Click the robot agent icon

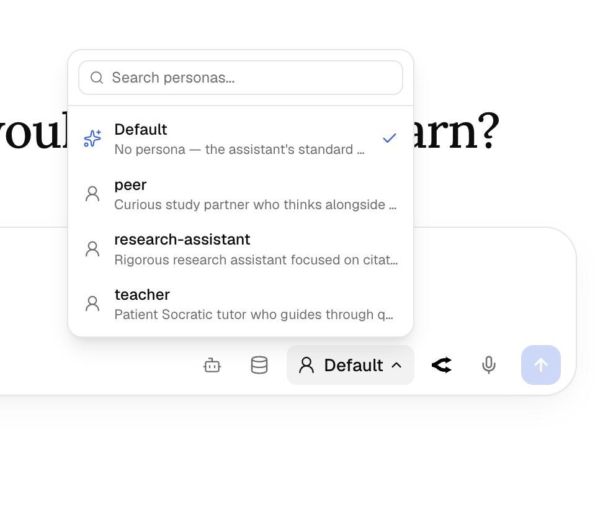[212, 366]
